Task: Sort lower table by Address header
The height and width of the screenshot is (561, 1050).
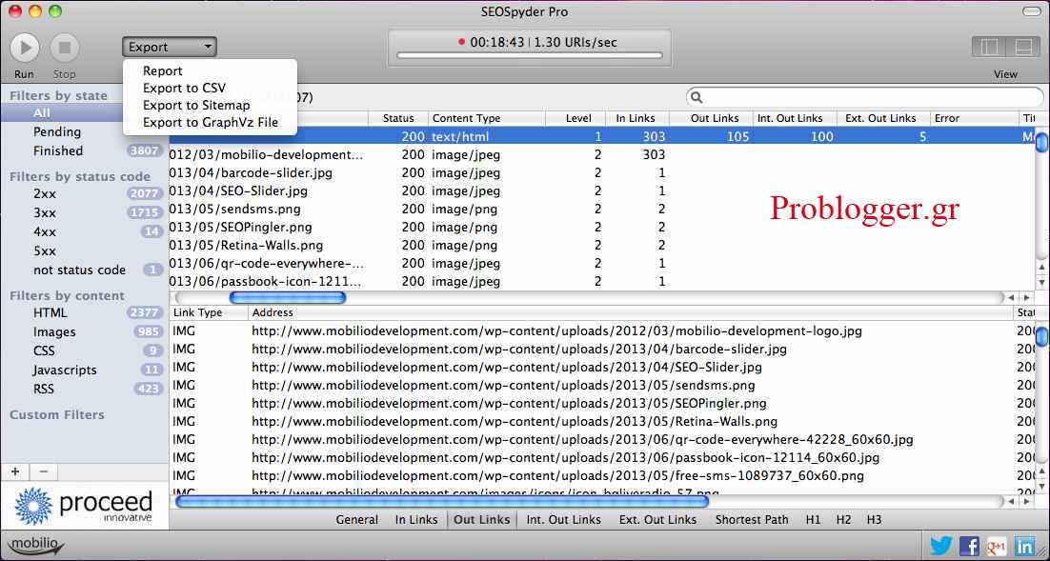Action: 632,312
